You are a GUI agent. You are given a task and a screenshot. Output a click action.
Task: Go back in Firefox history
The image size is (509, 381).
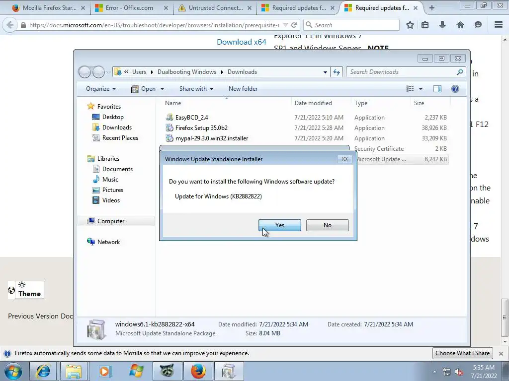click(x=10, y=25)
